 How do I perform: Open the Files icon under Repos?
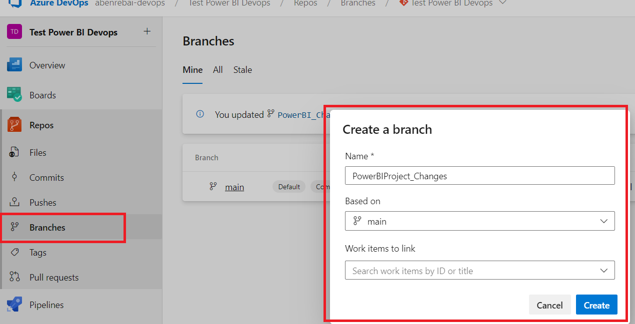click(14, 152)
